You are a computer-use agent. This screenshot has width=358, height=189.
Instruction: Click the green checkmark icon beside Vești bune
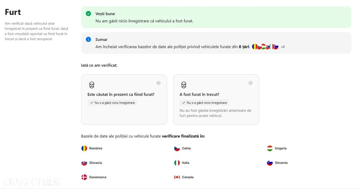[x=88, y=14]
